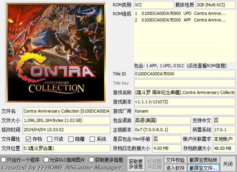Select the Contra Anniversary Collection cover image
Viewport: 237px width, 172px height.
(56, 52)
